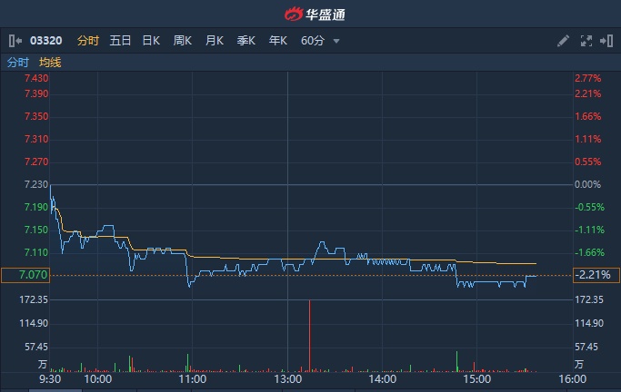
Task: Open the pencil drawing tool
Action: coord(563,41)
